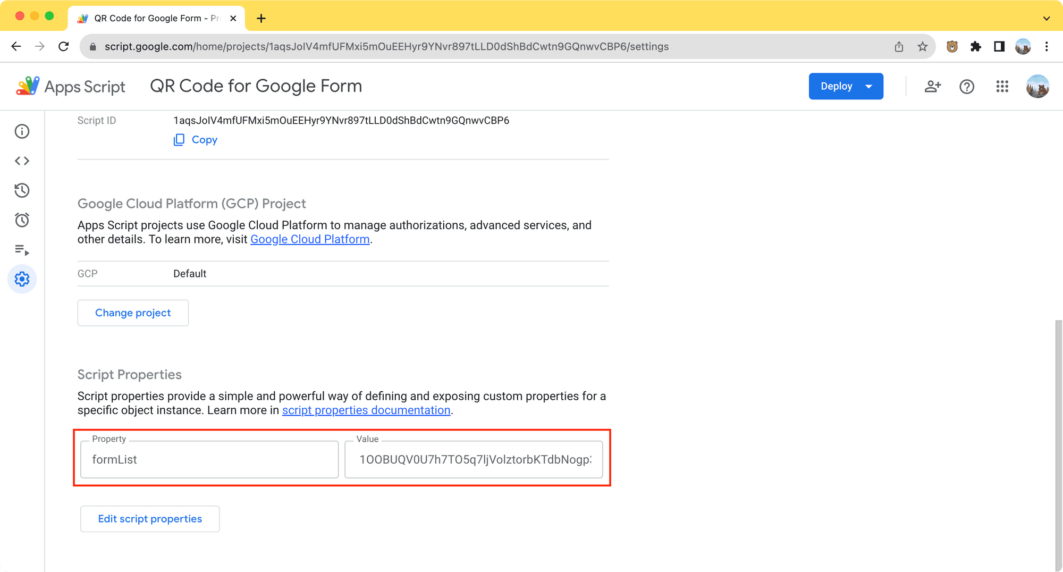Open Triggers from the left sidebar
1063x572 pixels.
22,220
